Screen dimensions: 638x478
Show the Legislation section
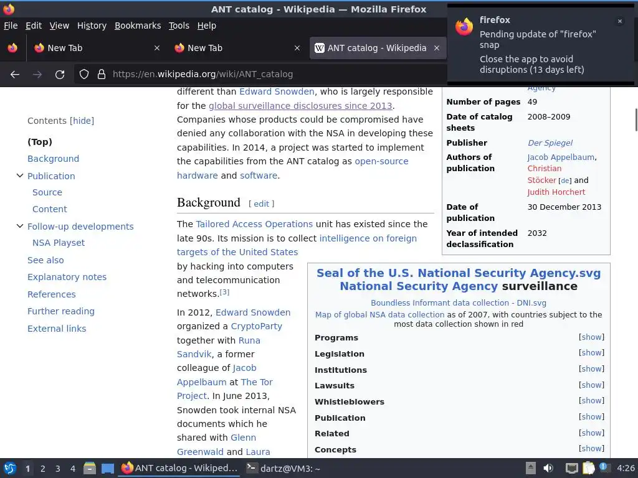[x=592, y=353]
